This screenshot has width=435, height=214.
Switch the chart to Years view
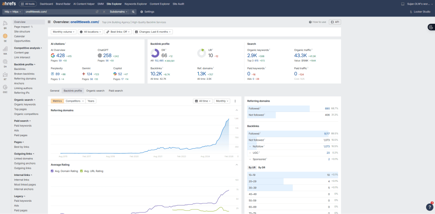91,101
